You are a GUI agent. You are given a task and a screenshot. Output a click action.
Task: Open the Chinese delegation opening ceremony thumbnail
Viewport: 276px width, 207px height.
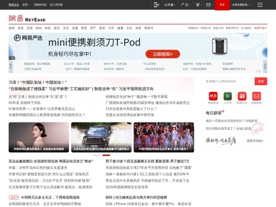point(164,137)
